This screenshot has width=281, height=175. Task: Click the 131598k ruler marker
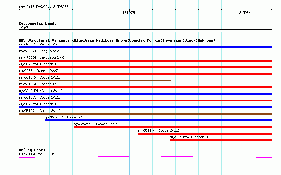pos(244,13)
